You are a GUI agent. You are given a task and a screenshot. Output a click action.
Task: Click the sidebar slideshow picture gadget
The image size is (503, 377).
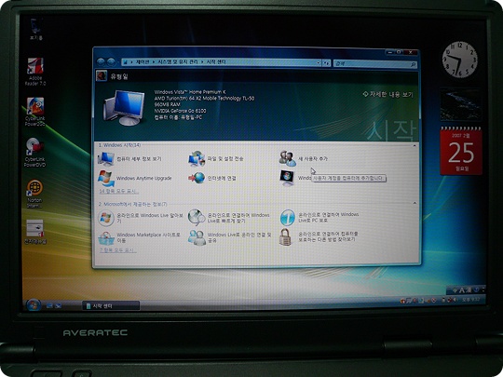pyautogui.click(x=460, y=105)
